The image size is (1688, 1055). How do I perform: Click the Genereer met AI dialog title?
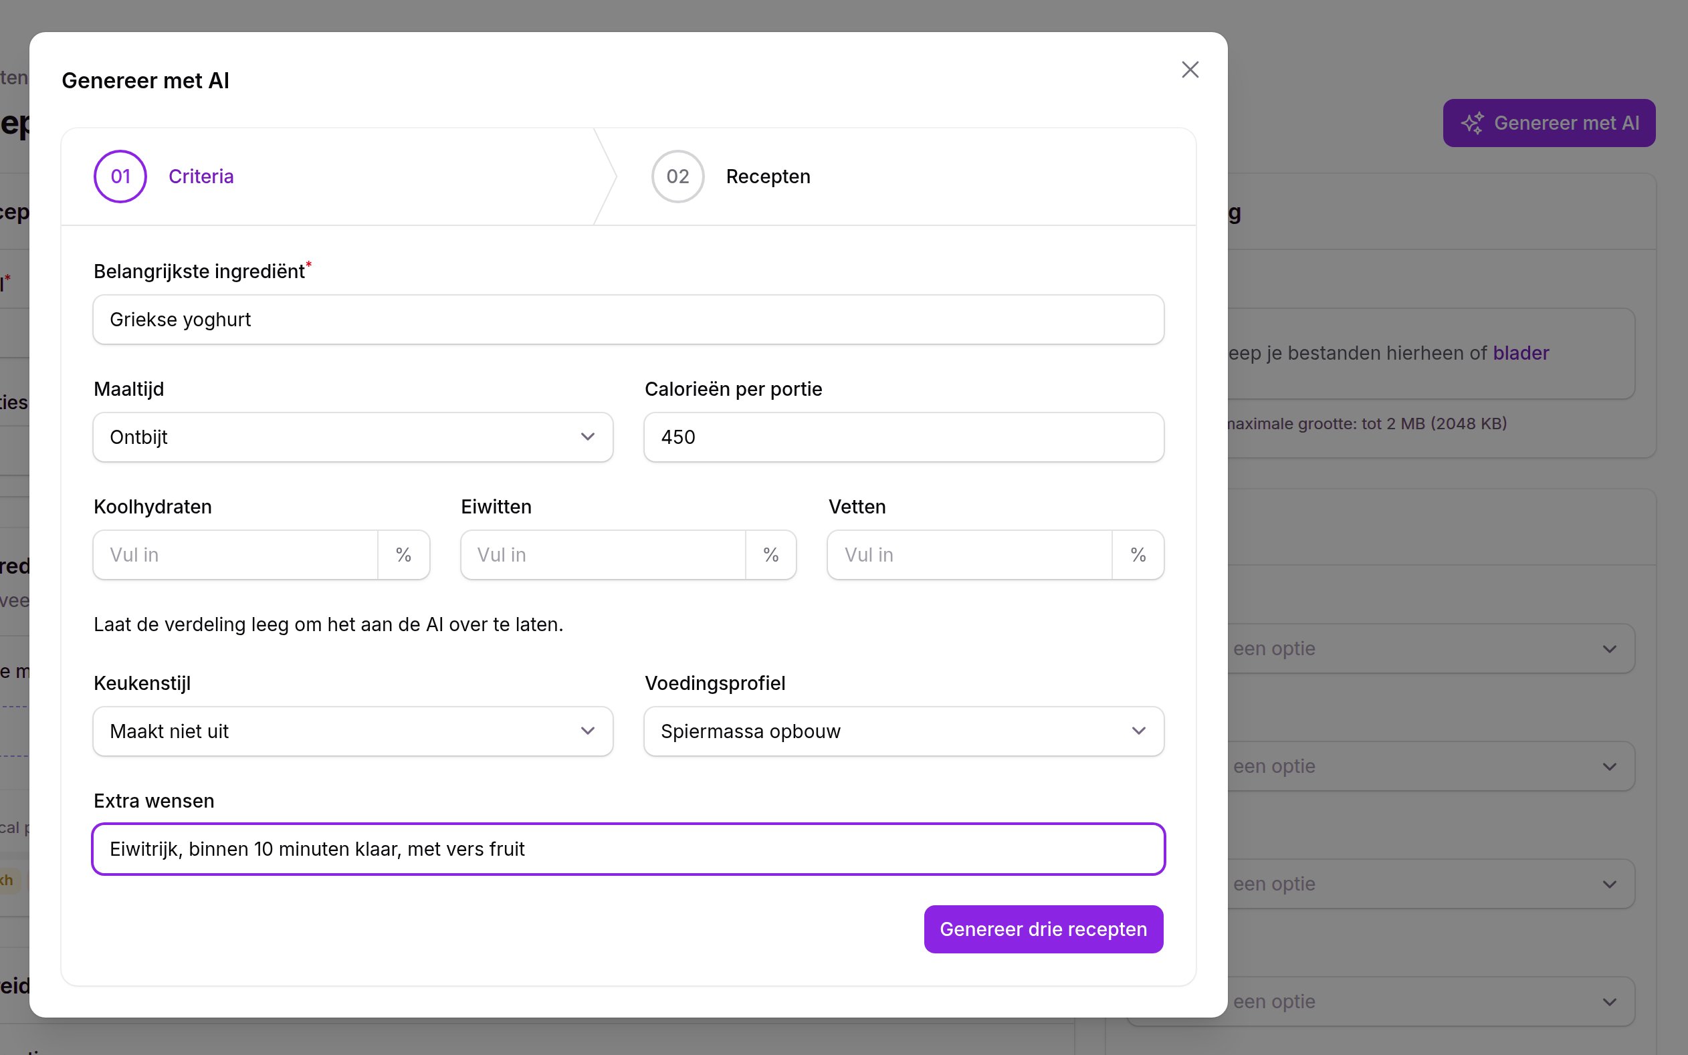click(x=145, y=81)
